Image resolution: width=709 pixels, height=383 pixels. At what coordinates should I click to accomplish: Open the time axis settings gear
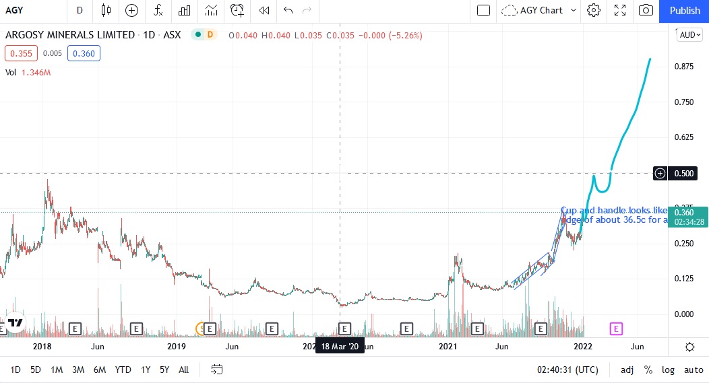click(x=689, y=347)
